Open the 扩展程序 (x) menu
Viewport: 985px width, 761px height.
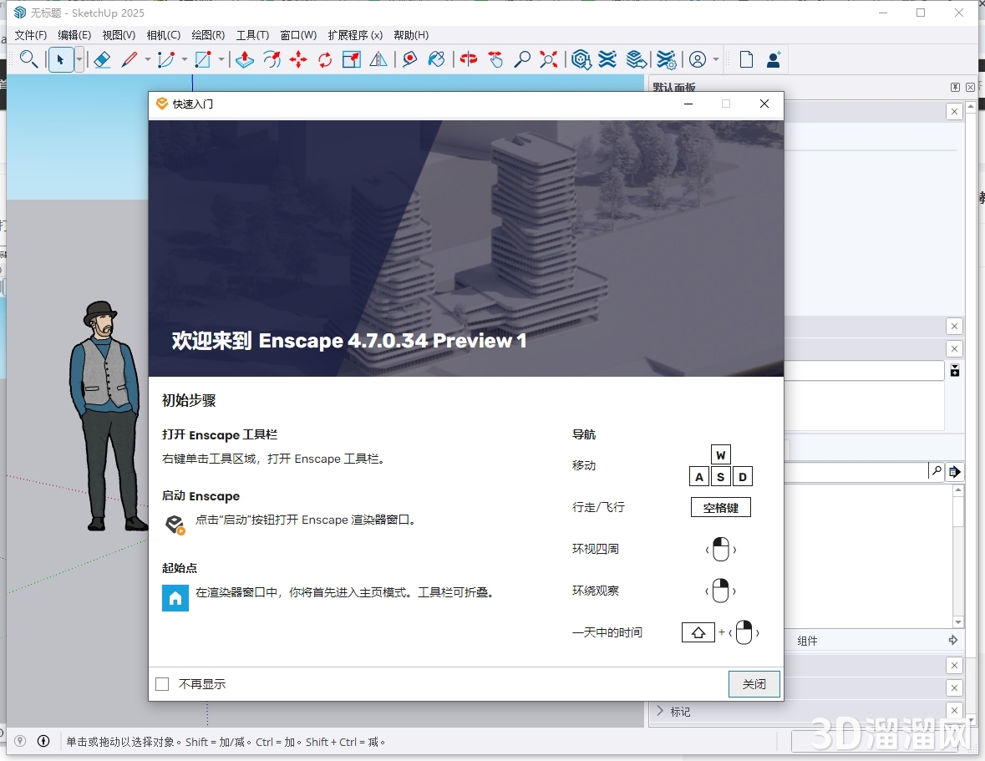coord(355,35)
